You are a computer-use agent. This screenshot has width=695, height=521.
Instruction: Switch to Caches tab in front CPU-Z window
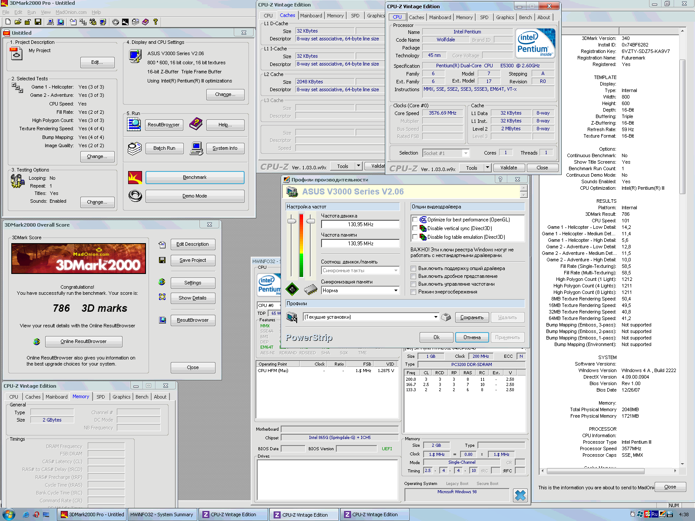point(416,17)
